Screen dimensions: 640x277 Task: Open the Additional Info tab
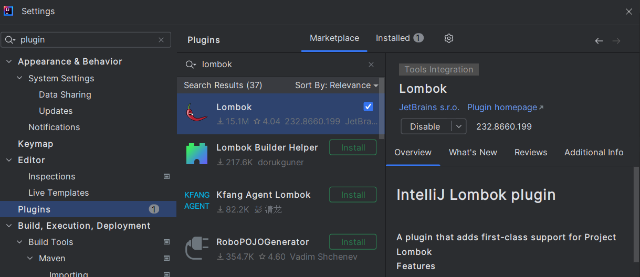(594, 152)
